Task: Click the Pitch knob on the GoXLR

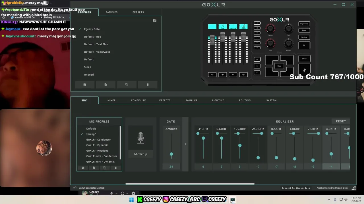Action: (x=289, y=29)
